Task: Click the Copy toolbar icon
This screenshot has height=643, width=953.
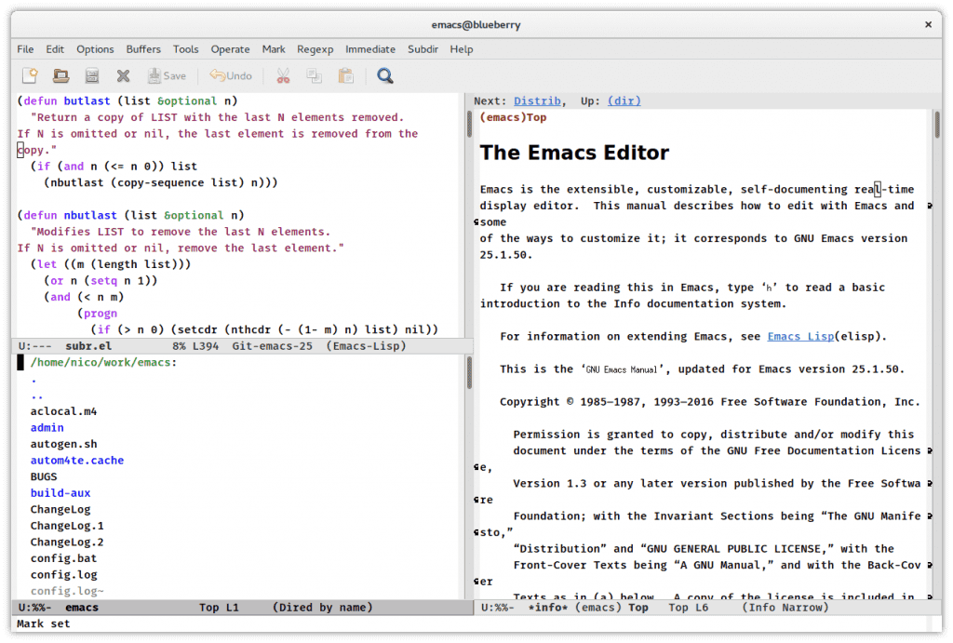Action: pos(315,75)
